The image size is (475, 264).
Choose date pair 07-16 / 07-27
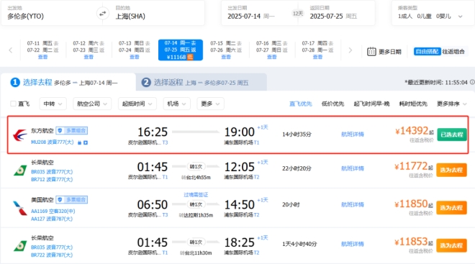click(272, 50)
